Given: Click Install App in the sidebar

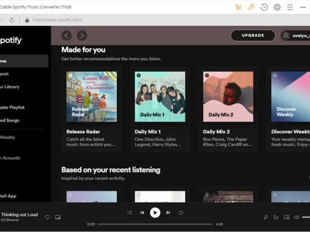Looking at the screenshot, I should coord(8,196).
